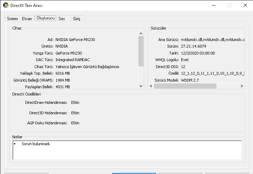Open the Giriş tab
The width and height of the screenshot is (253, 174).
(76, 19)
